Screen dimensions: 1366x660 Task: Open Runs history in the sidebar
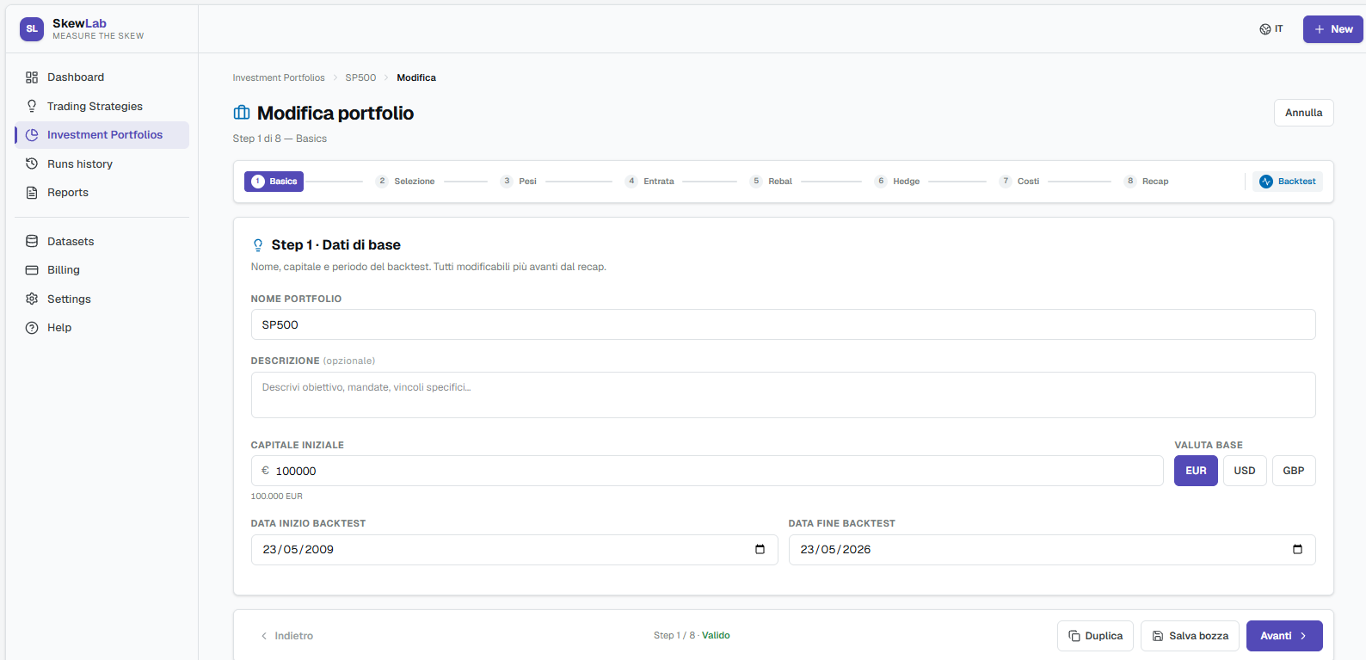102,163
